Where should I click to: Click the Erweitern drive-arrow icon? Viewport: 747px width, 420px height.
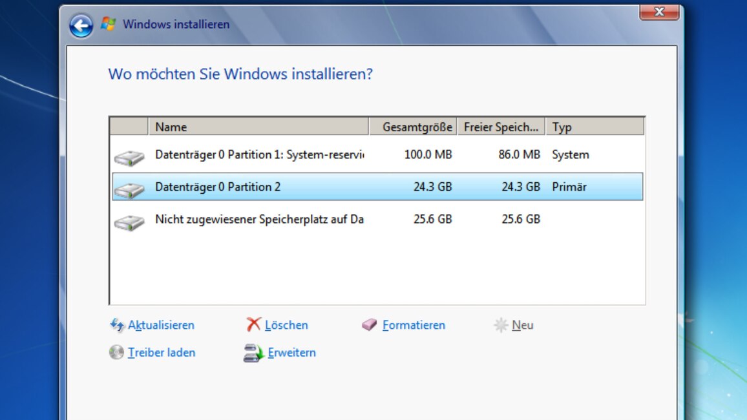[253, 353]
